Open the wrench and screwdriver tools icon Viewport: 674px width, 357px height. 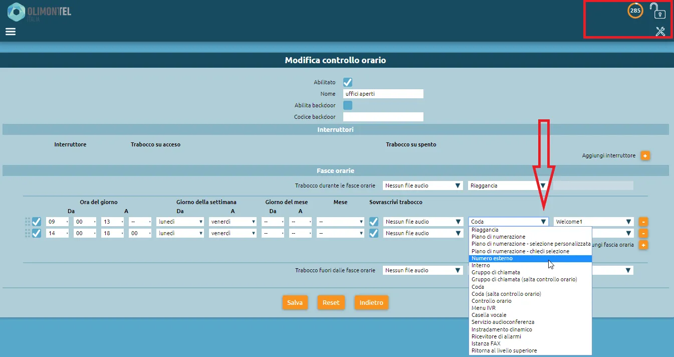[x=660, y=32]
